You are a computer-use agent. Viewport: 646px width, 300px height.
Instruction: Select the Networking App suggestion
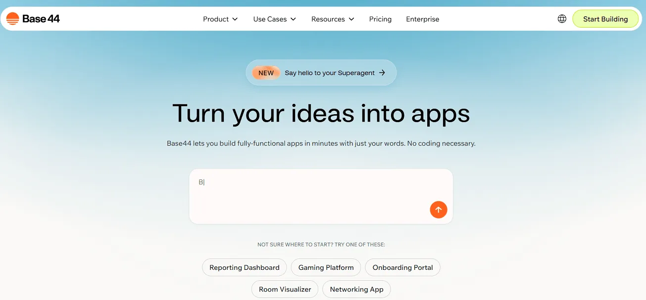click(x=356, y=289)
